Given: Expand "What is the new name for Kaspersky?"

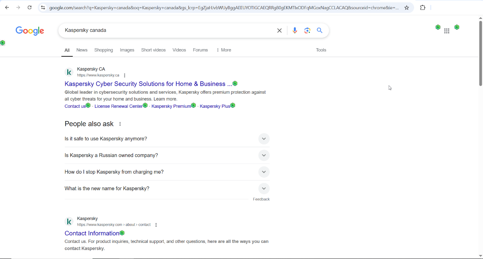Looking at the screenshot, I should (x=264, y=189).
